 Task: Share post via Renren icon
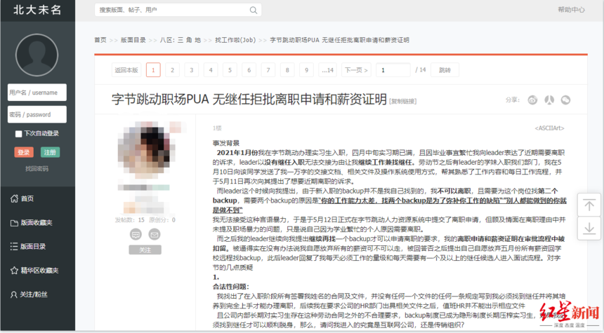[549, 100]
